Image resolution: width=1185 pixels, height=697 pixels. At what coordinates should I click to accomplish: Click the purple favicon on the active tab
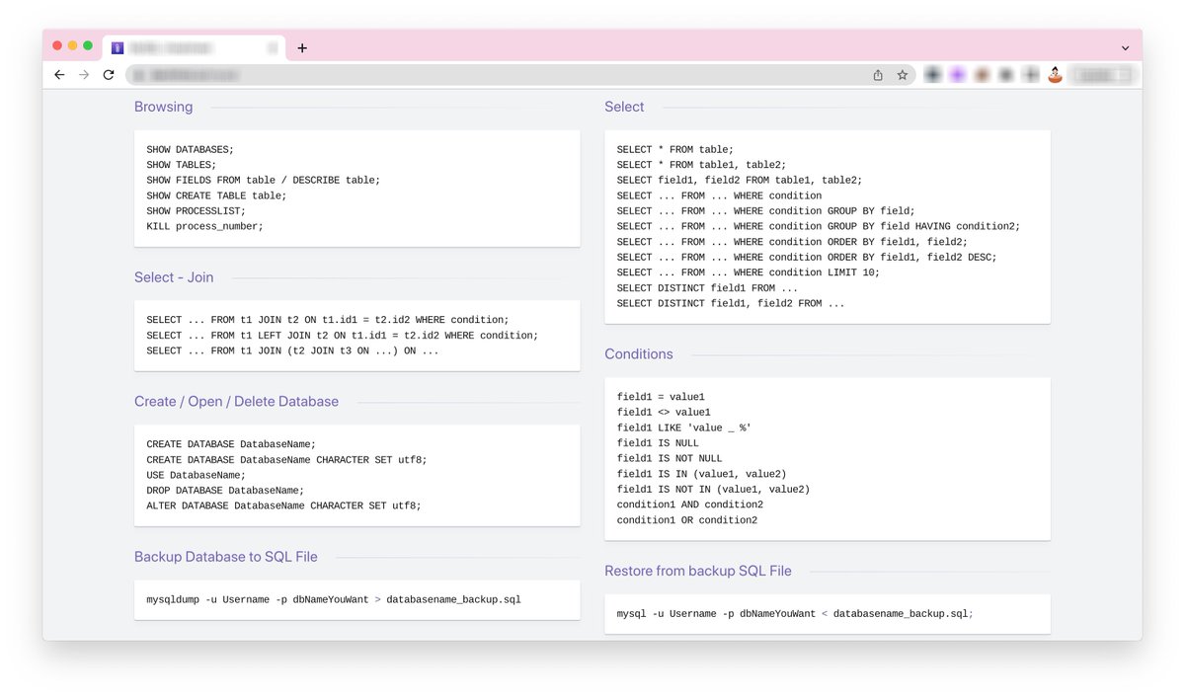coord(118,47)
